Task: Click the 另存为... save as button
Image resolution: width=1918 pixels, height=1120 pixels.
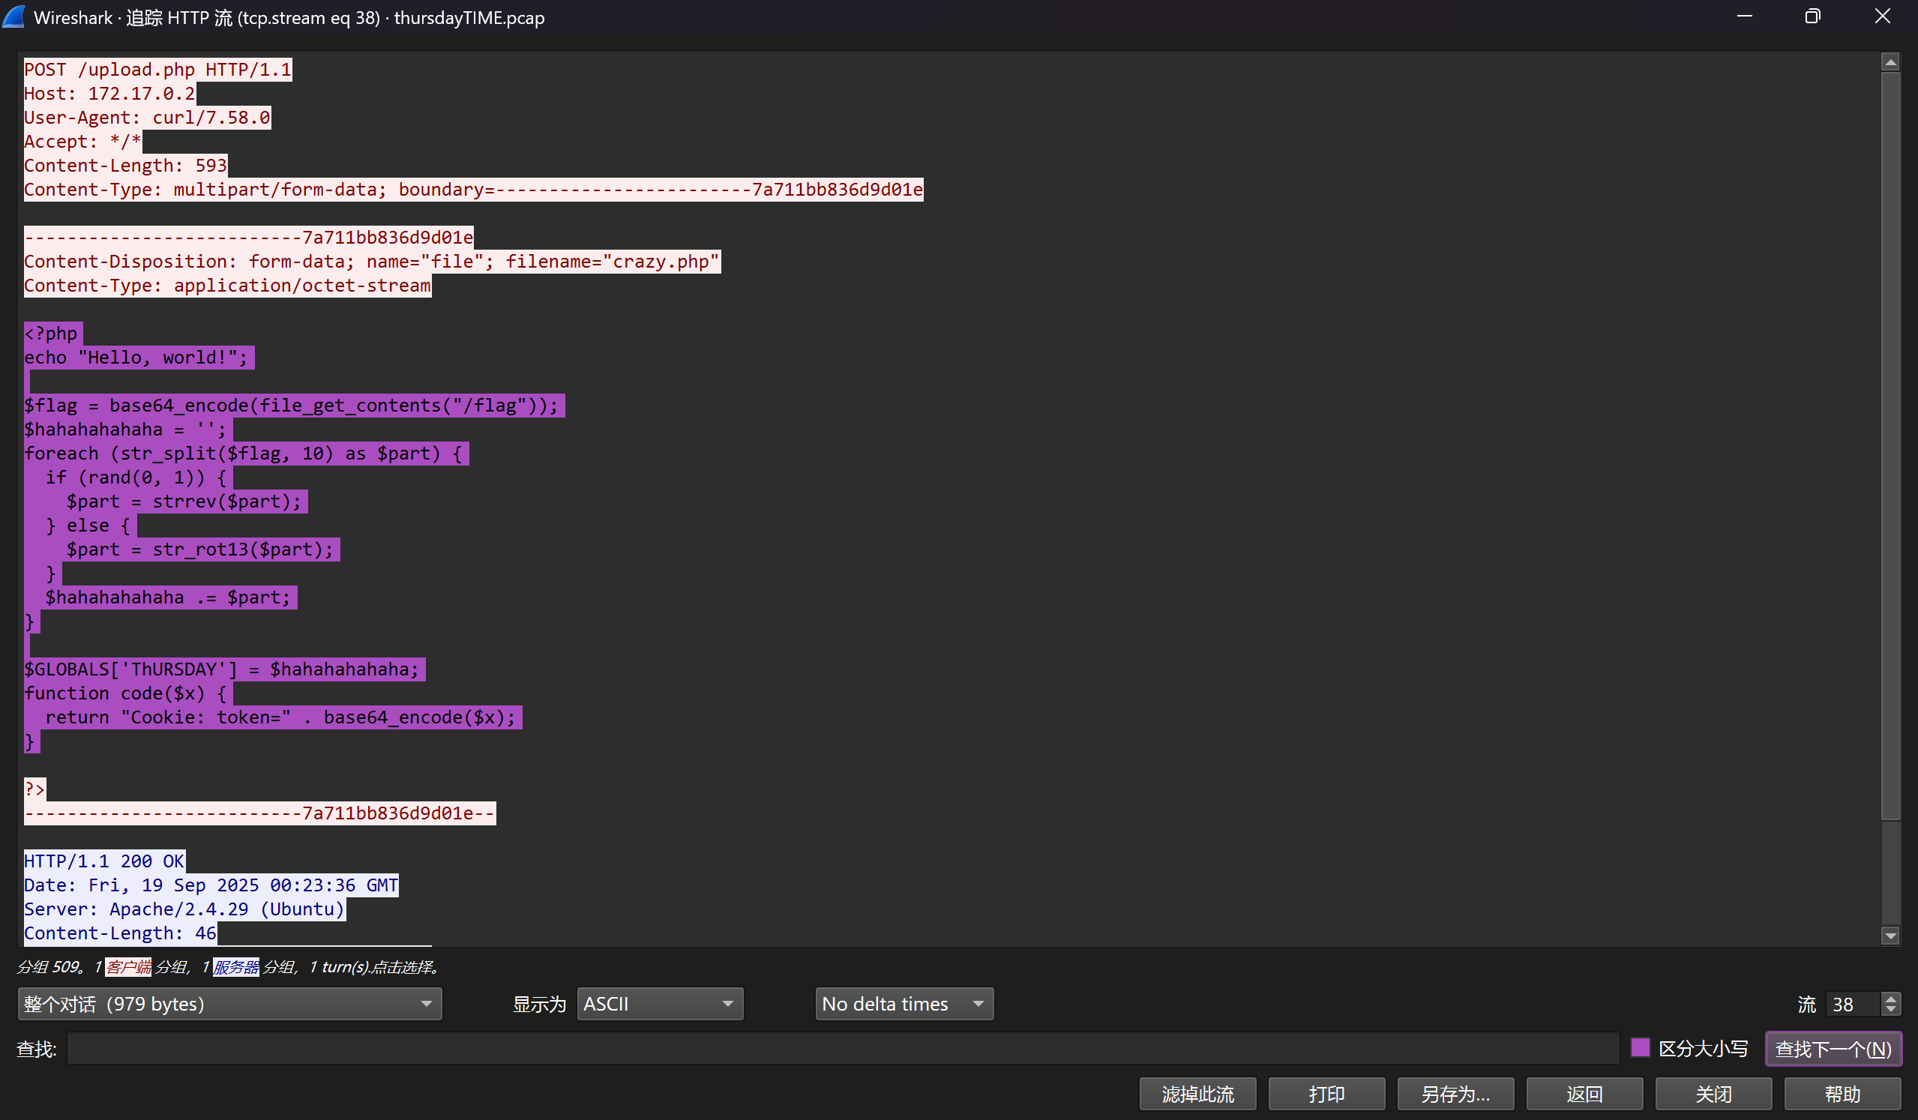Action: pyautogui.click(x=1455, y=1094)
